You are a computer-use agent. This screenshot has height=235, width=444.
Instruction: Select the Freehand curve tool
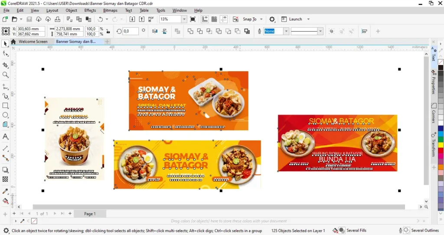coord(5,86)
